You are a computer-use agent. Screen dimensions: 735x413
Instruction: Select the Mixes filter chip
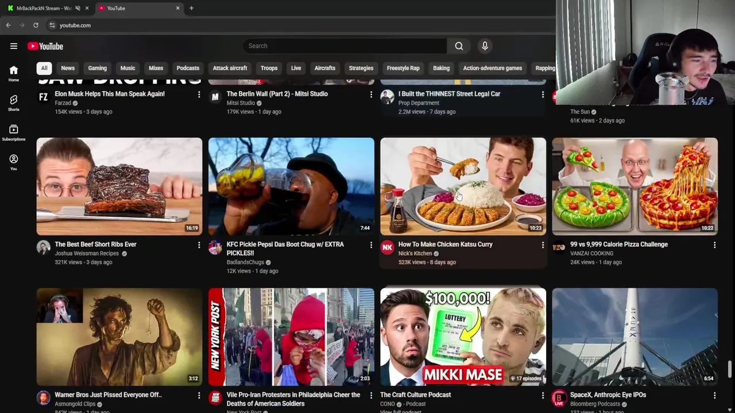[156, 68]
